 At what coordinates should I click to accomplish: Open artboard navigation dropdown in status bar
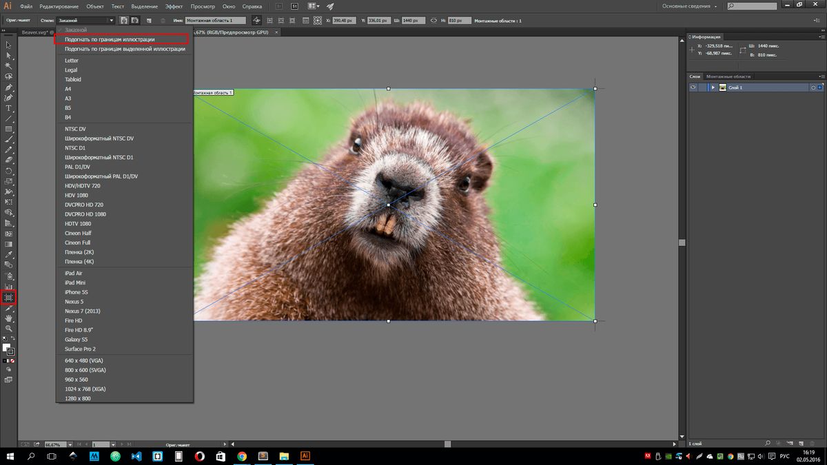112,444
